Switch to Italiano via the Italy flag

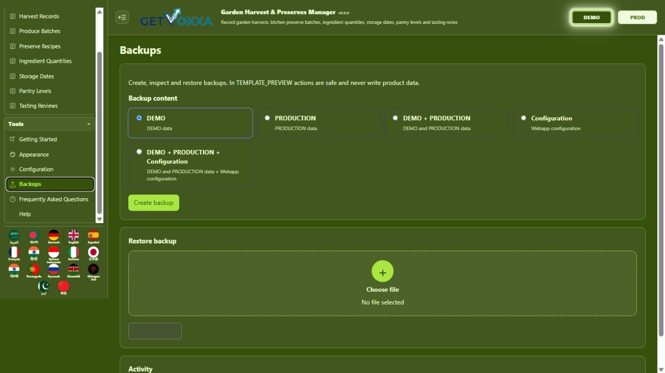point(73,253)
